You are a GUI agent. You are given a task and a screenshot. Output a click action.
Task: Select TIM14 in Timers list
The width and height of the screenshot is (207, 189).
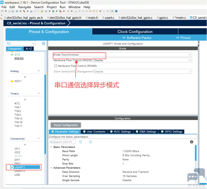click(18, 118)
